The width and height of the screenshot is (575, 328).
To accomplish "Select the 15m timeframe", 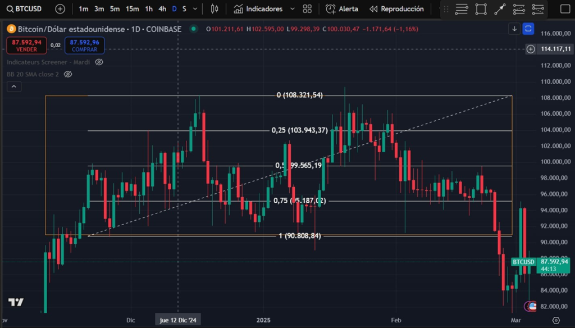I will [132, 9].
